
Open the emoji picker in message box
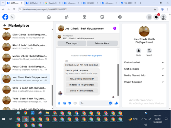point(110,103)
